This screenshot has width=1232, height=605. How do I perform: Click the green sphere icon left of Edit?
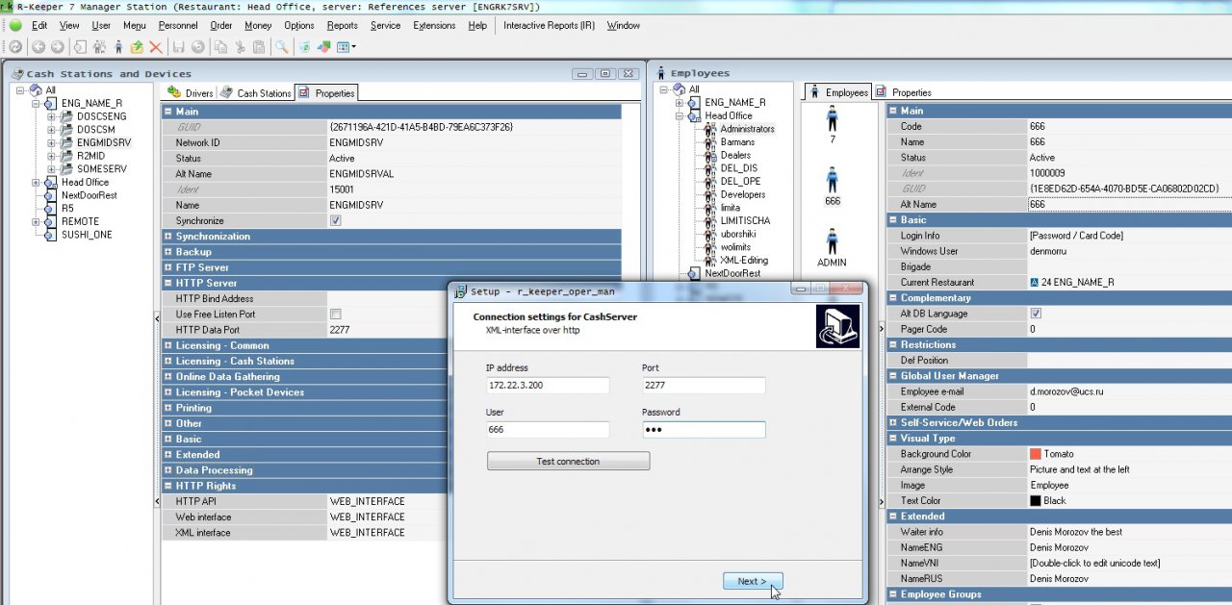[15, 26]
